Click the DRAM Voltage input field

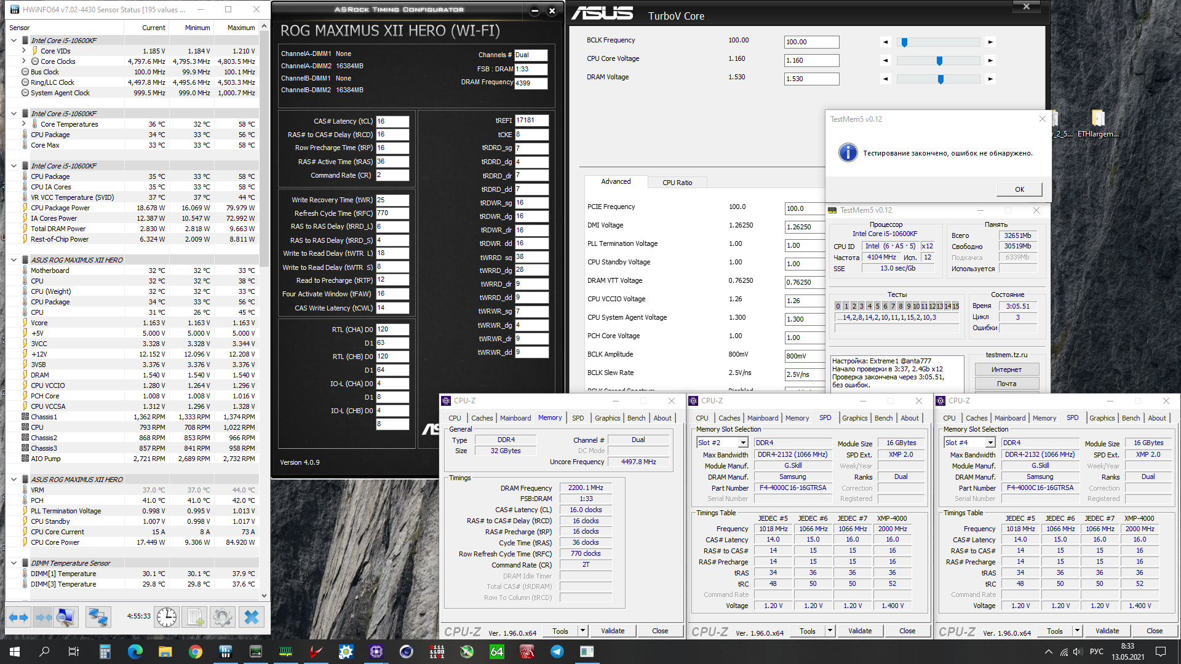[811, 79]
